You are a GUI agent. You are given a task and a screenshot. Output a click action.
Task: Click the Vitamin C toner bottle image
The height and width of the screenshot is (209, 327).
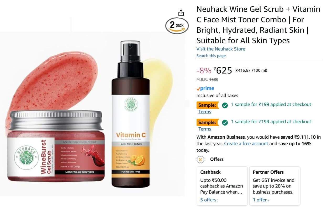point(130,114)
